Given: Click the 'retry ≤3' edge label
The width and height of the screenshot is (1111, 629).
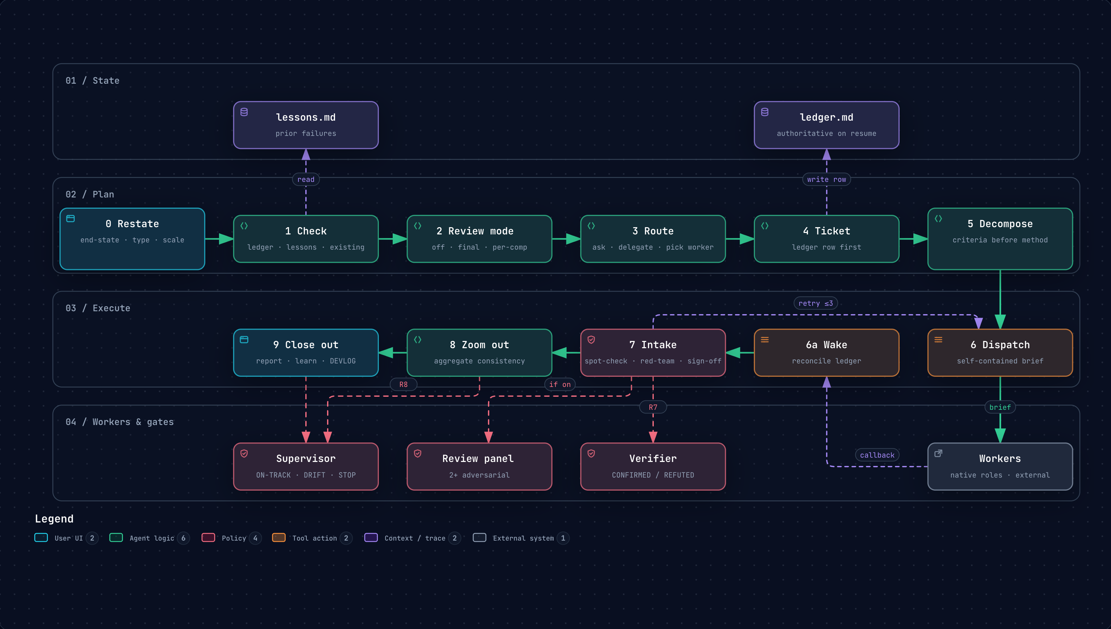Looking at the screenshot, I should point(816,303).
